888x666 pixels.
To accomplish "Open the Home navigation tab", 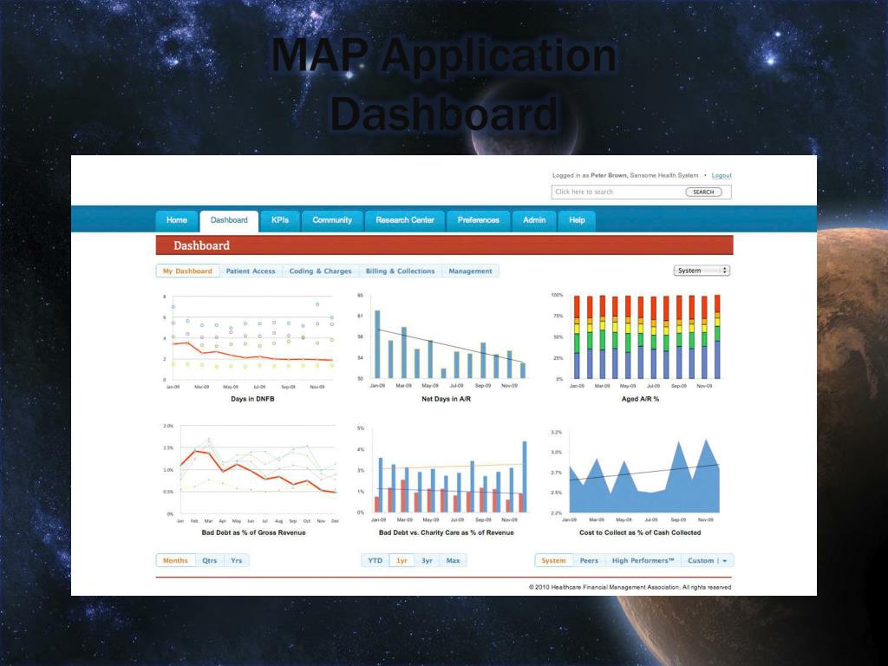I will [177, 220].
